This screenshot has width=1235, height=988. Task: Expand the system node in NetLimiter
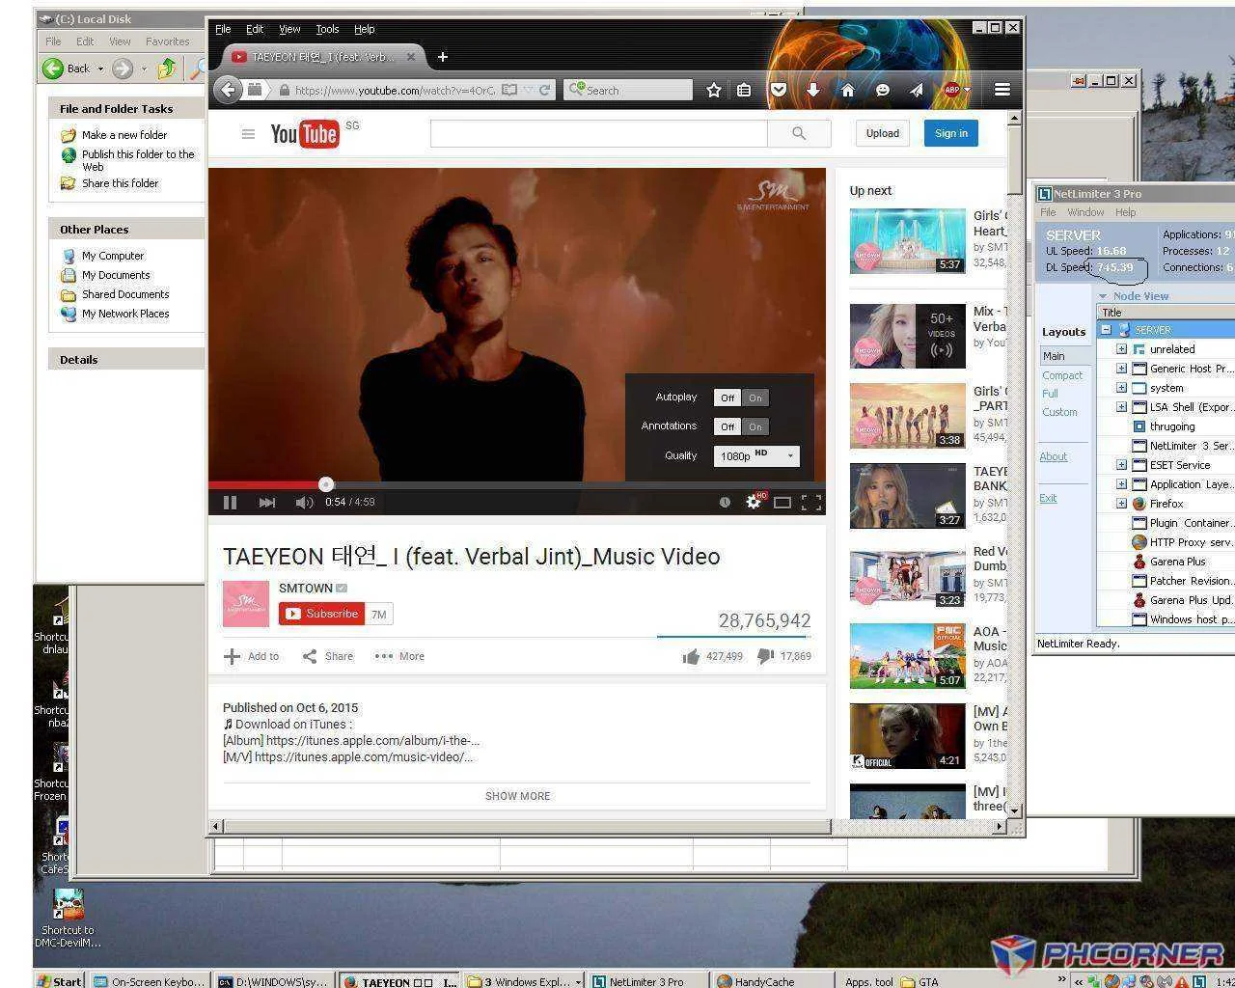[1121, 388]
